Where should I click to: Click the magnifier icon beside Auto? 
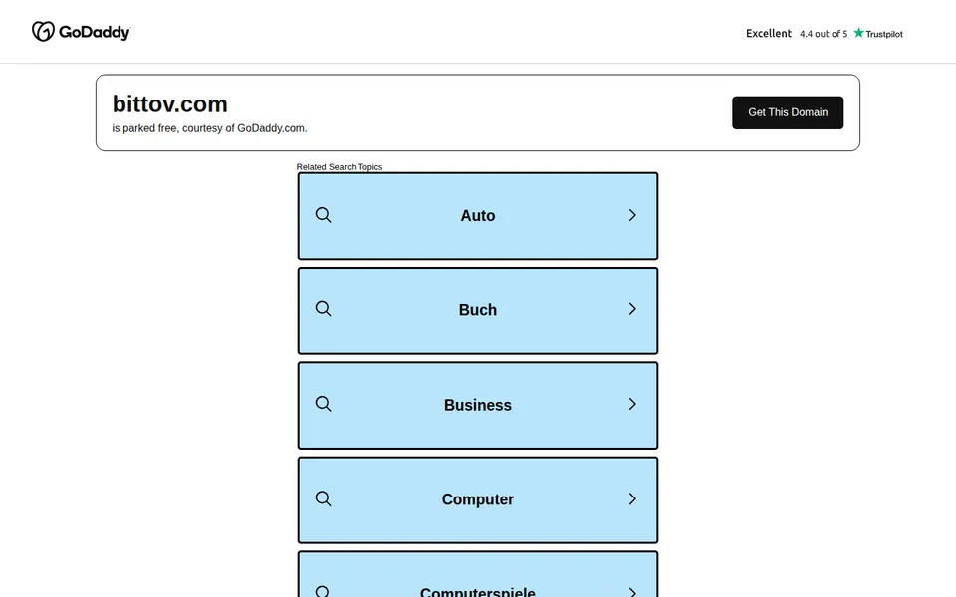click(323, 215)
